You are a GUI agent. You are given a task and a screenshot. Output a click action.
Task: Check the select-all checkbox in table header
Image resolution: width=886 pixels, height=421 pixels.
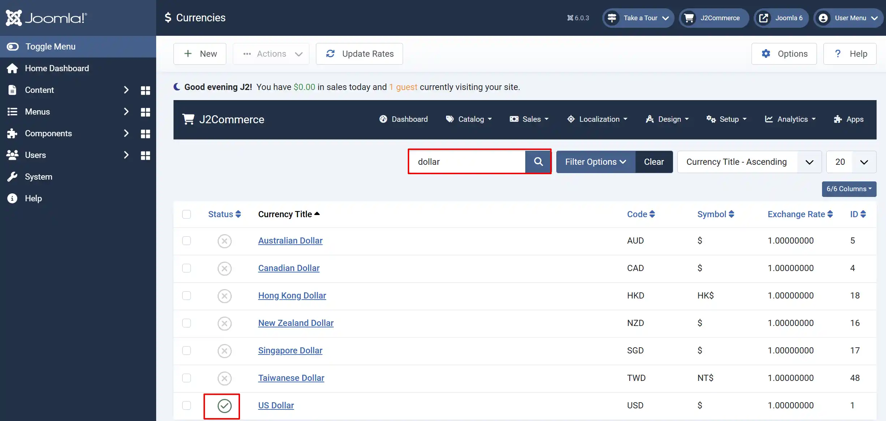[x=187, y=214]
